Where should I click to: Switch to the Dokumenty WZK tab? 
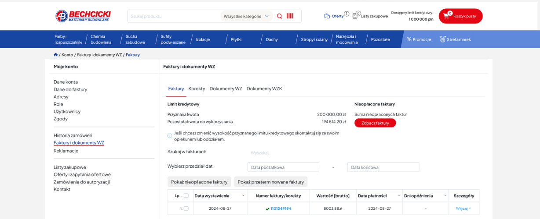264,88
